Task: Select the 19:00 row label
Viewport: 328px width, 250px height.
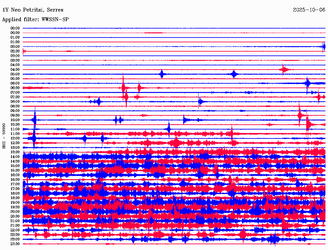Action: [15, 203]
